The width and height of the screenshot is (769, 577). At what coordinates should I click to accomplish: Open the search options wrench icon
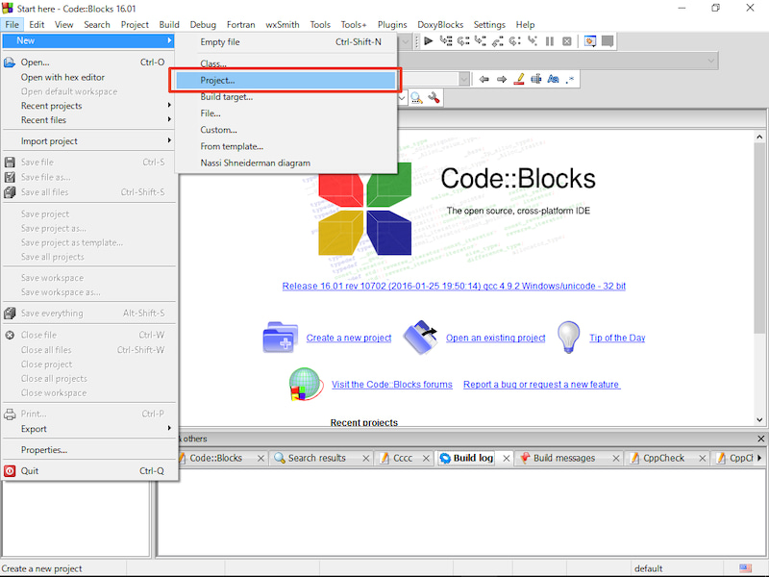pos(434,98)
